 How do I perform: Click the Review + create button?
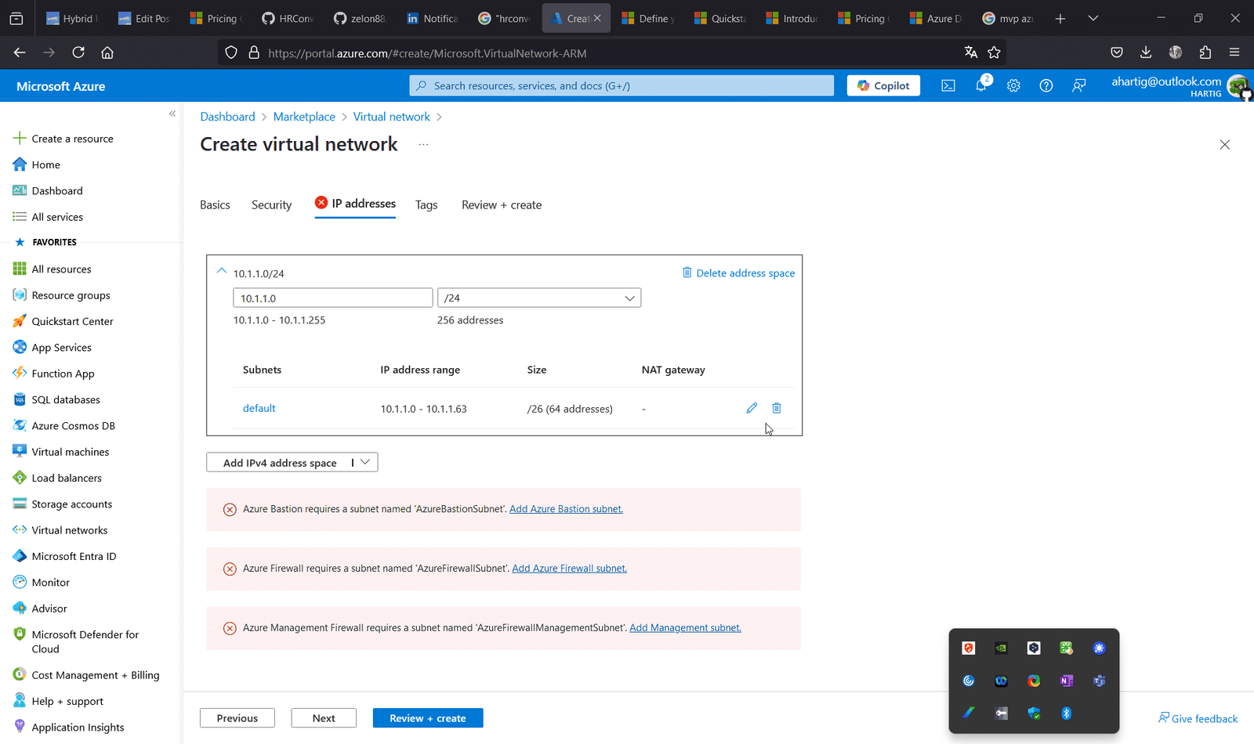click(427, 717)
